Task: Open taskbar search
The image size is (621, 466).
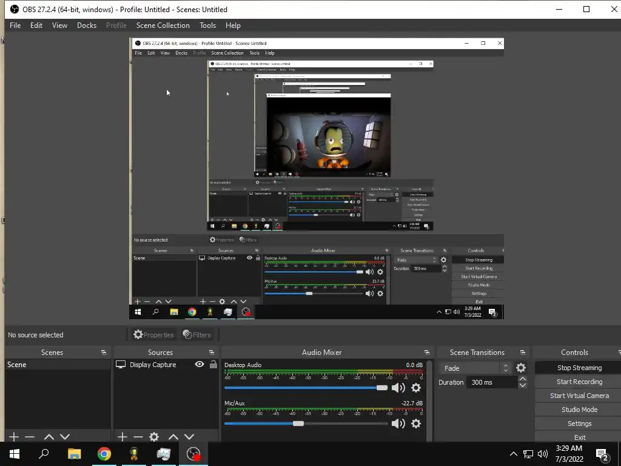Action: 44,454
